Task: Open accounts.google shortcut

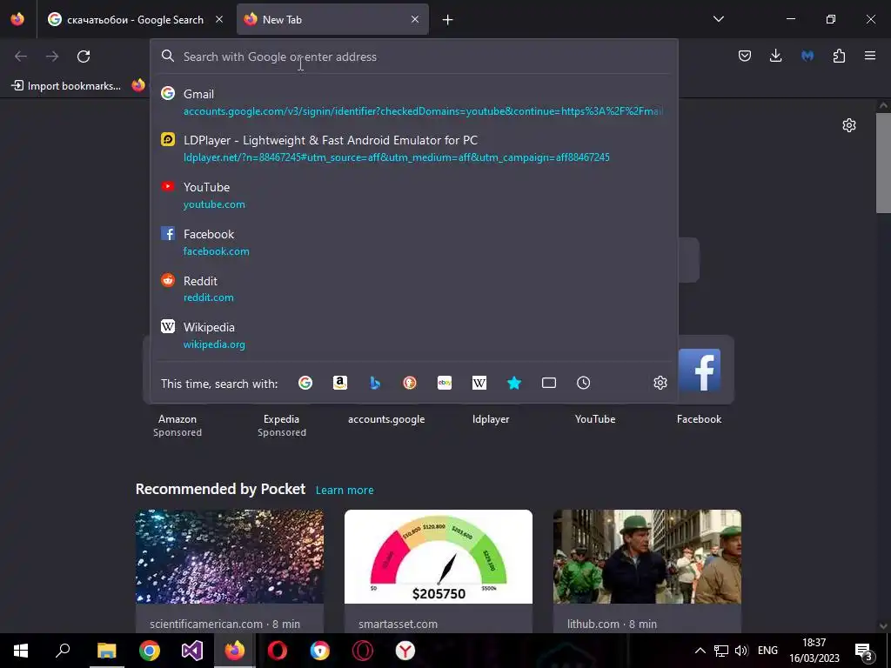Action: pos(386,419)
